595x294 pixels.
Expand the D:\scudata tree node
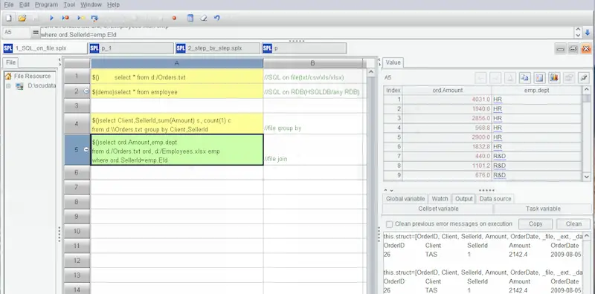8,86
